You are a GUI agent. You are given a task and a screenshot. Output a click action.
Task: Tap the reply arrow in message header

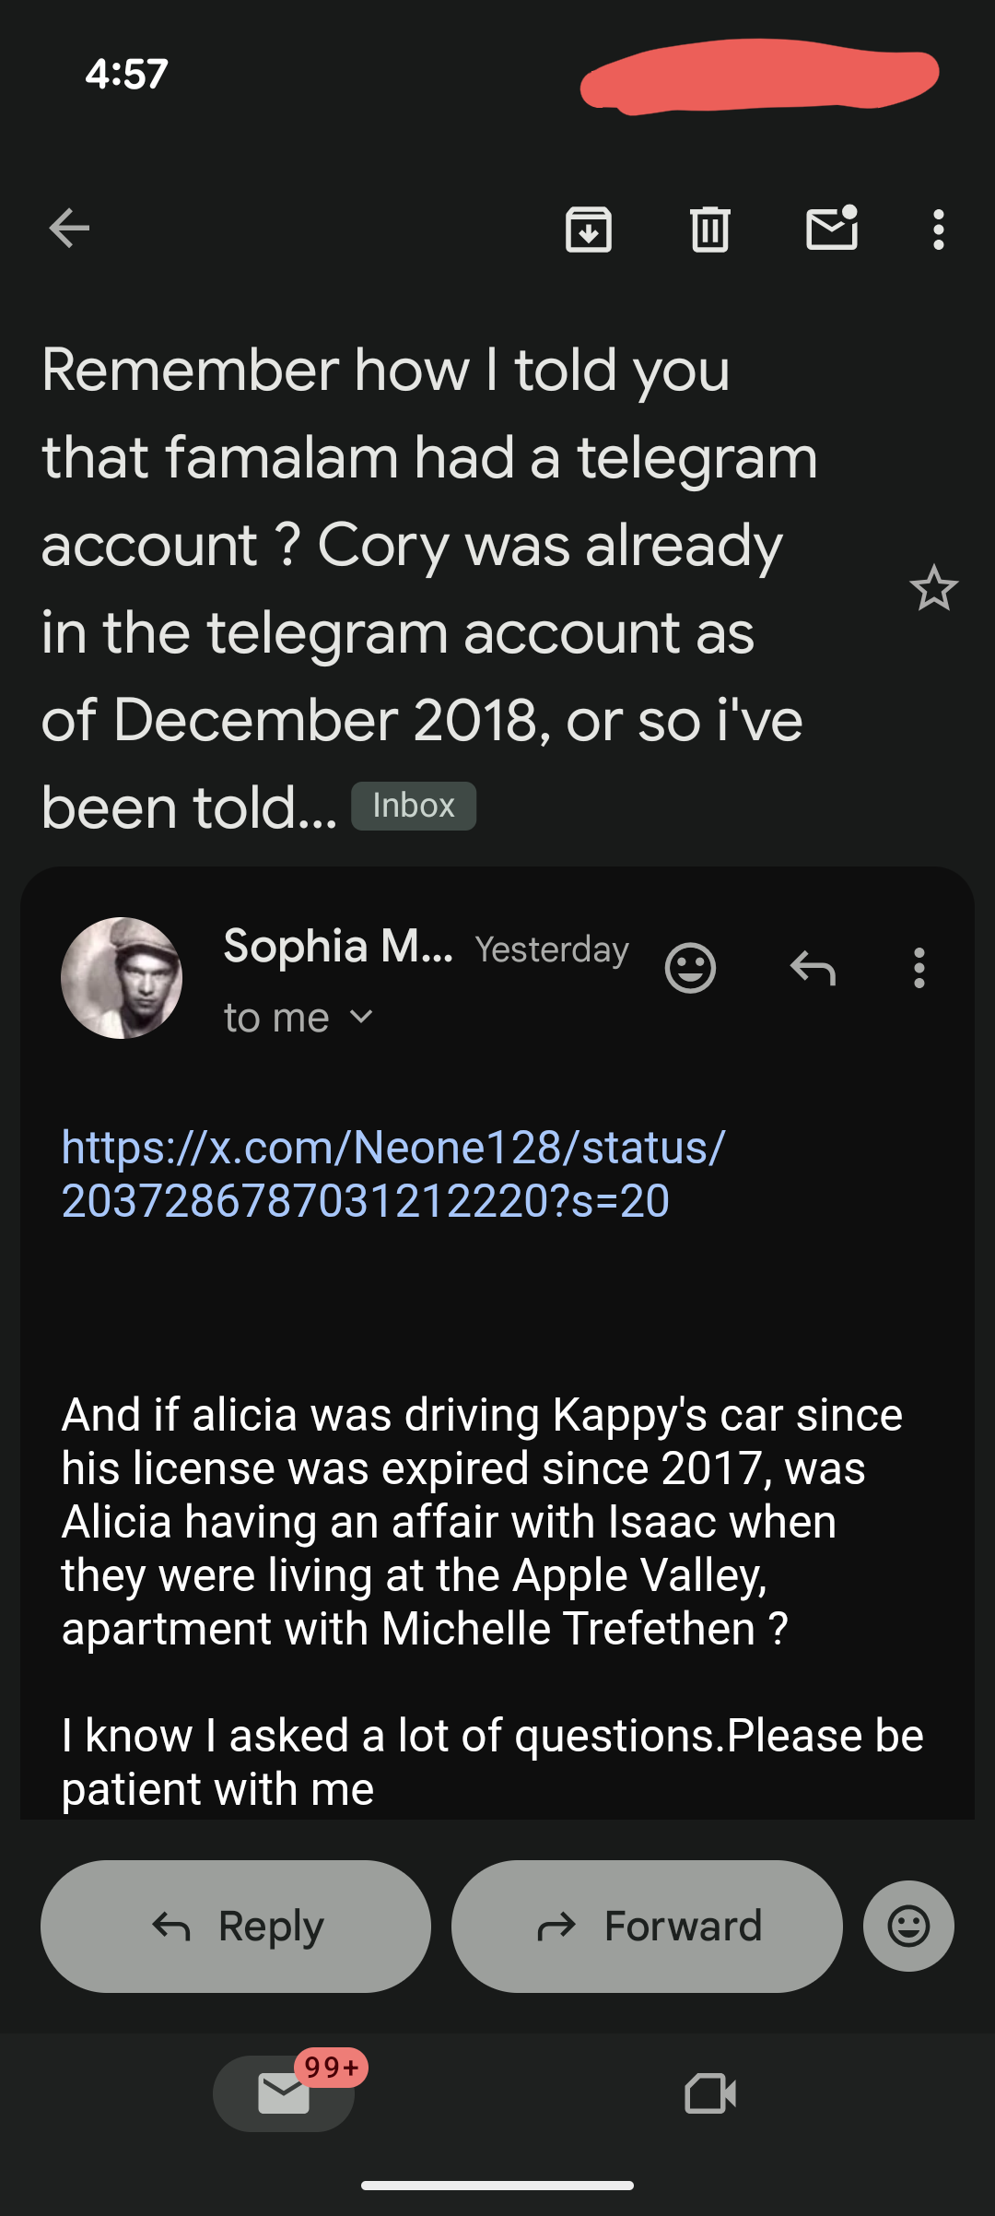click(813, 968)
